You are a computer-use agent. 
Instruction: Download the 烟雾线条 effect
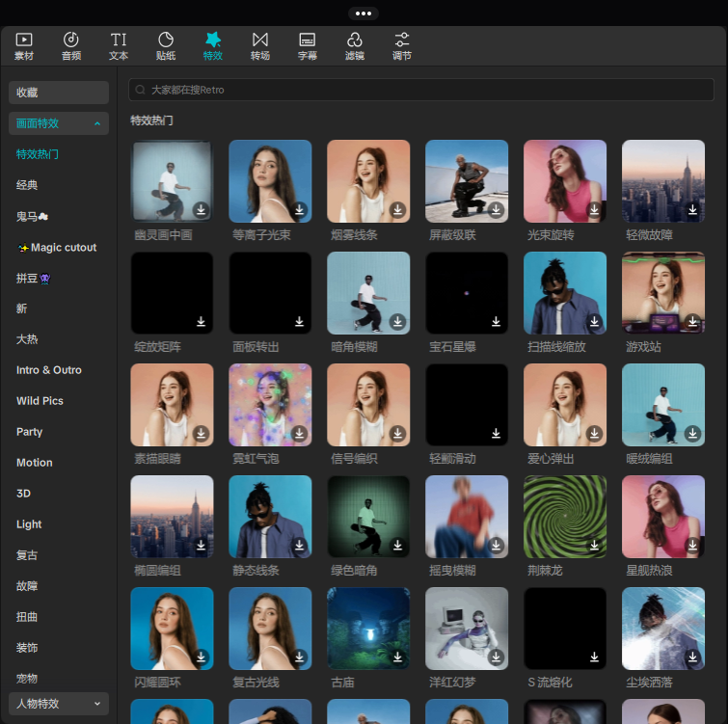[398, 210]
